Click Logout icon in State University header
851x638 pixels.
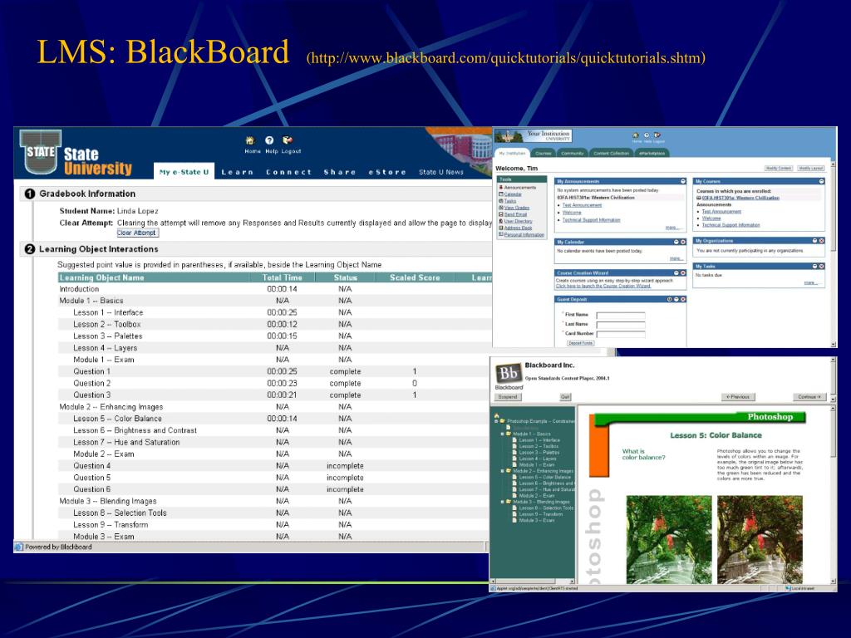(288, 140)
